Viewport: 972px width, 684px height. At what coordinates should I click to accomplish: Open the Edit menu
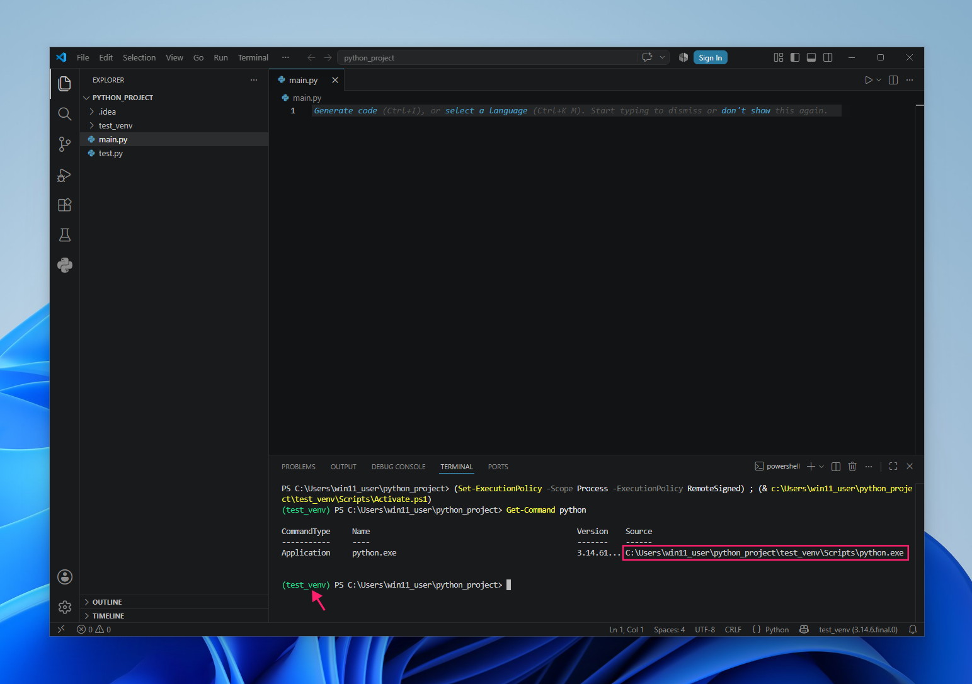[x=106, y=57]
